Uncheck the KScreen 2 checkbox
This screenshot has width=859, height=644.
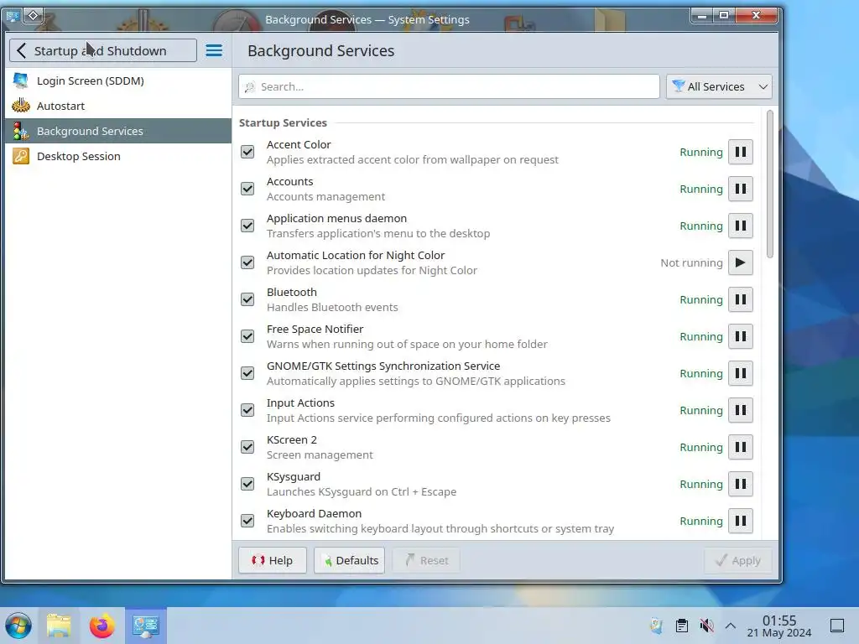click(247, 447)
